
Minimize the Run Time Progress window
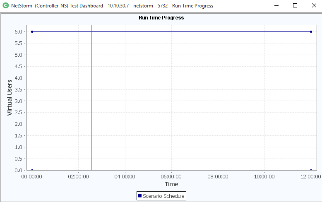click(x=276, y=5)
